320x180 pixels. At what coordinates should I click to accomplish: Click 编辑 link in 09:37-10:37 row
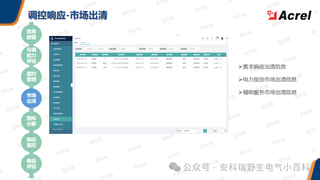point(216,59)
